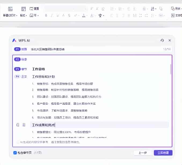182x165 pixels.
Task: Center align the text
Action: coord(117,15)
